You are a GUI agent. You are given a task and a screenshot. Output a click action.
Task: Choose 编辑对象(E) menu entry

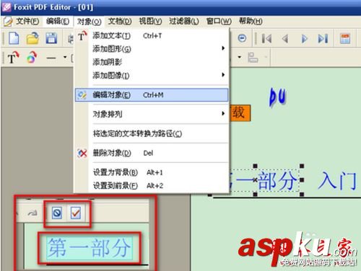click(152, 95)
